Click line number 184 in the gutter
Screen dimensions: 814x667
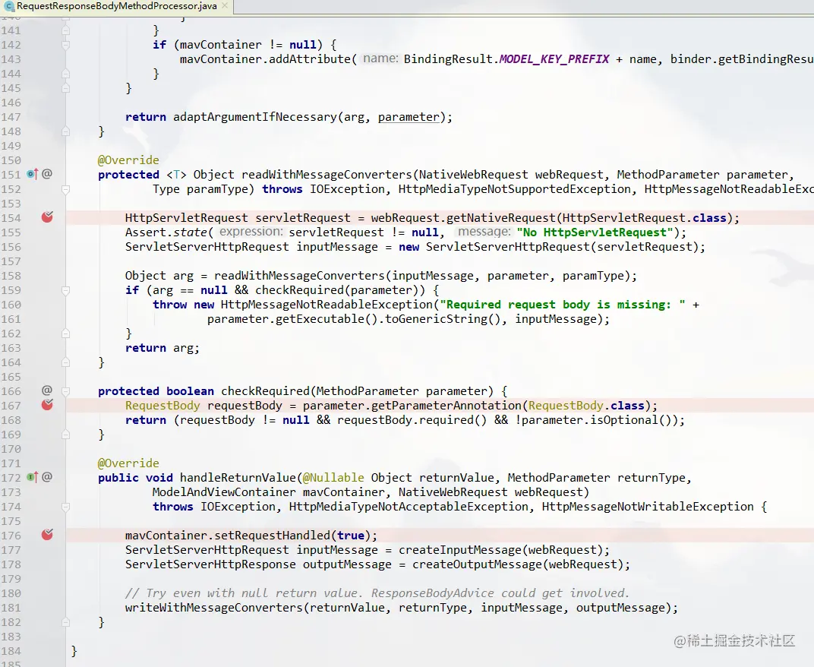tap(11, 651)
